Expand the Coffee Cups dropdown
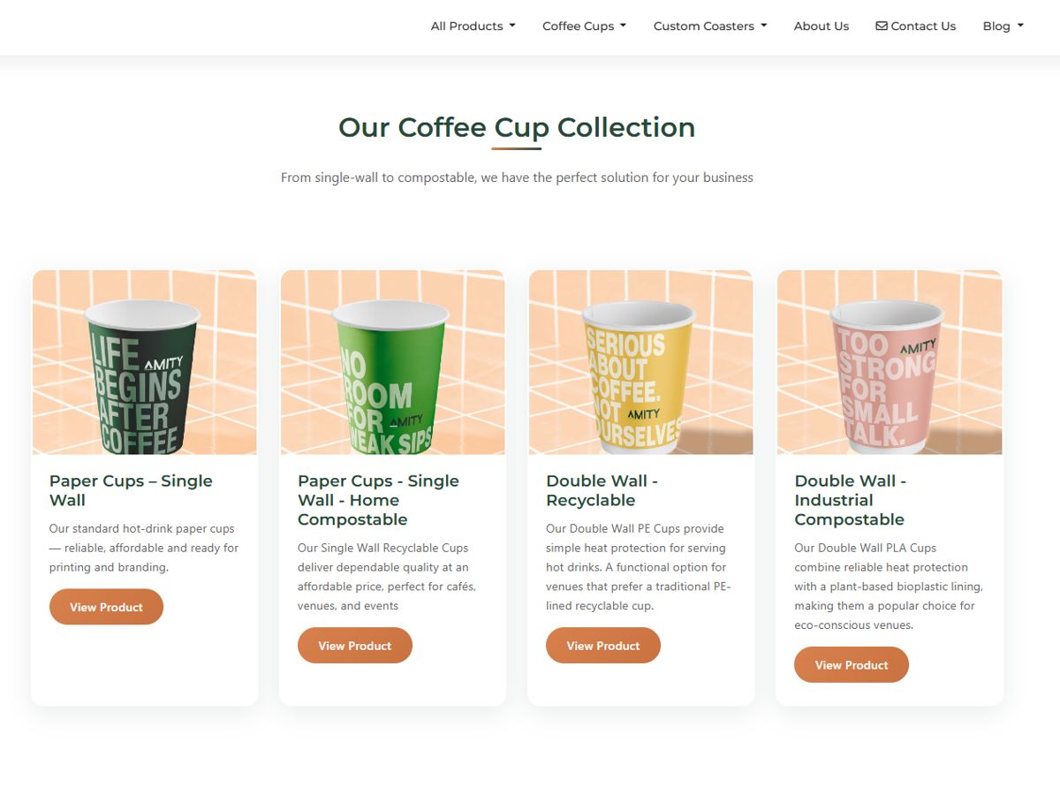The image size is (1060, 795). (x=585, y=26)
